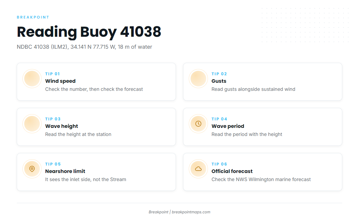Click the NWS Wilmington marine forecast text

point(273,179)
